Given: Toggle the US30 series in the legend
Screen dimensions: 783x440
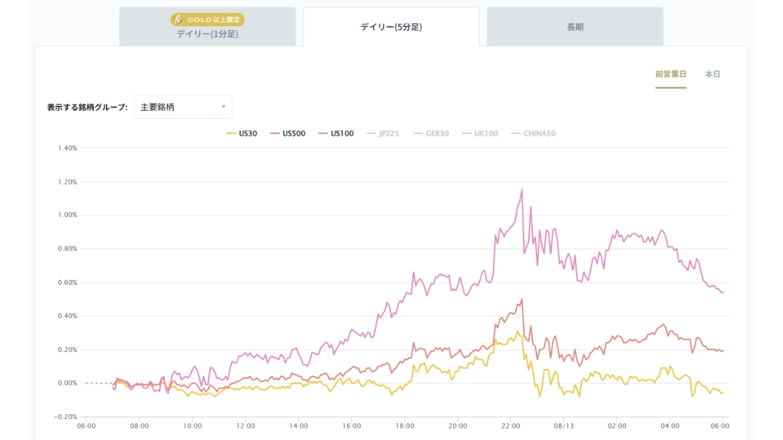Looking at the screenshot, I should pyautogui.click(x=242, y=134).
